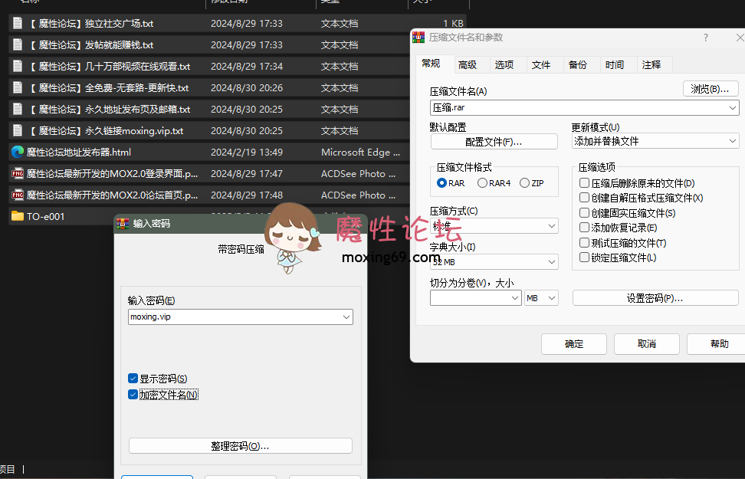Click the 设置密码(P)... button
This screenshot has width=745, height=479.
655,298
